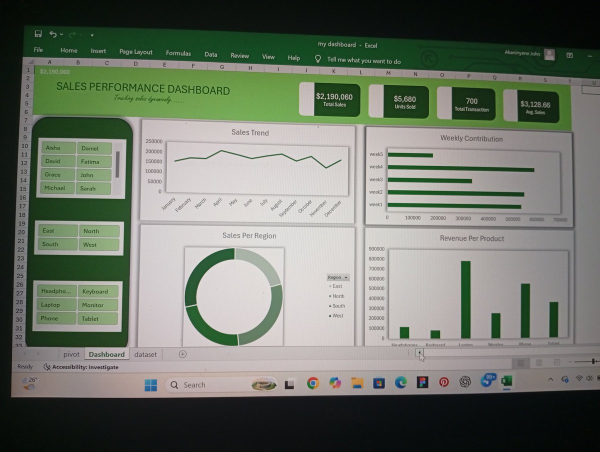Filter by West region slicer

pyautogui.click(x=98, y=245)
